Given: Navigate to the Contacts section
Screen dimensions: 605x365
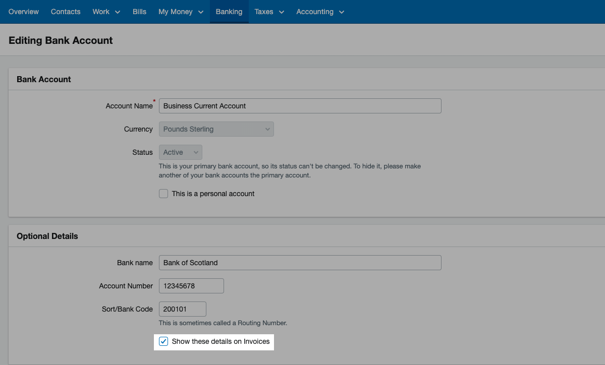Looking at the screenshot, I should 65,12.
